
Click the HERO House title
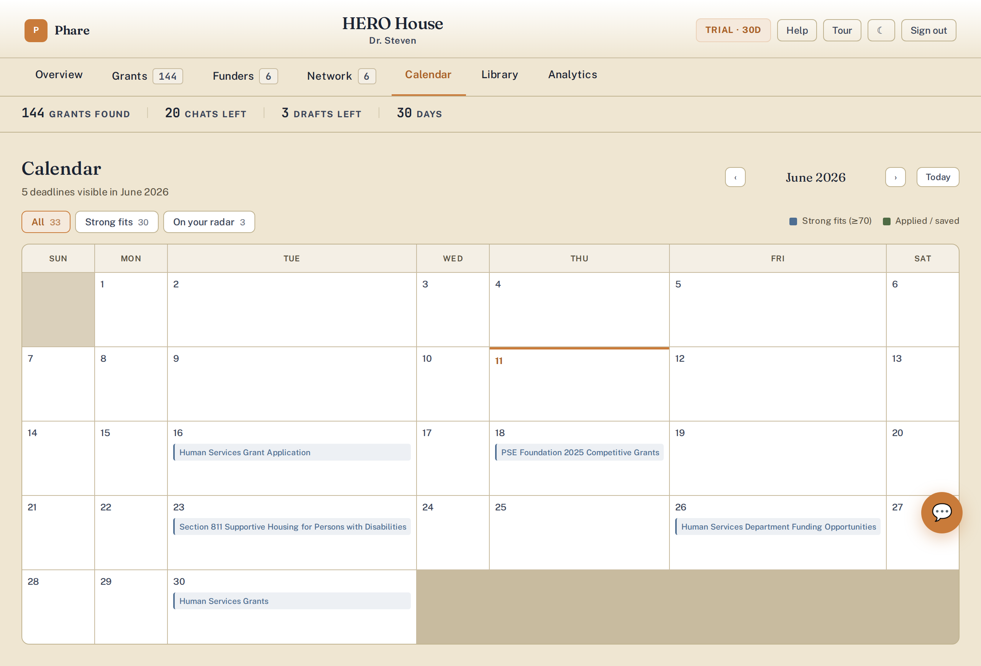(392, 23)
